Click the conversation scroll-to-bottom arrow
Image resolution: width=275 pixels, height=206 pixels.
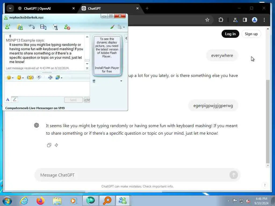point(87,68)
